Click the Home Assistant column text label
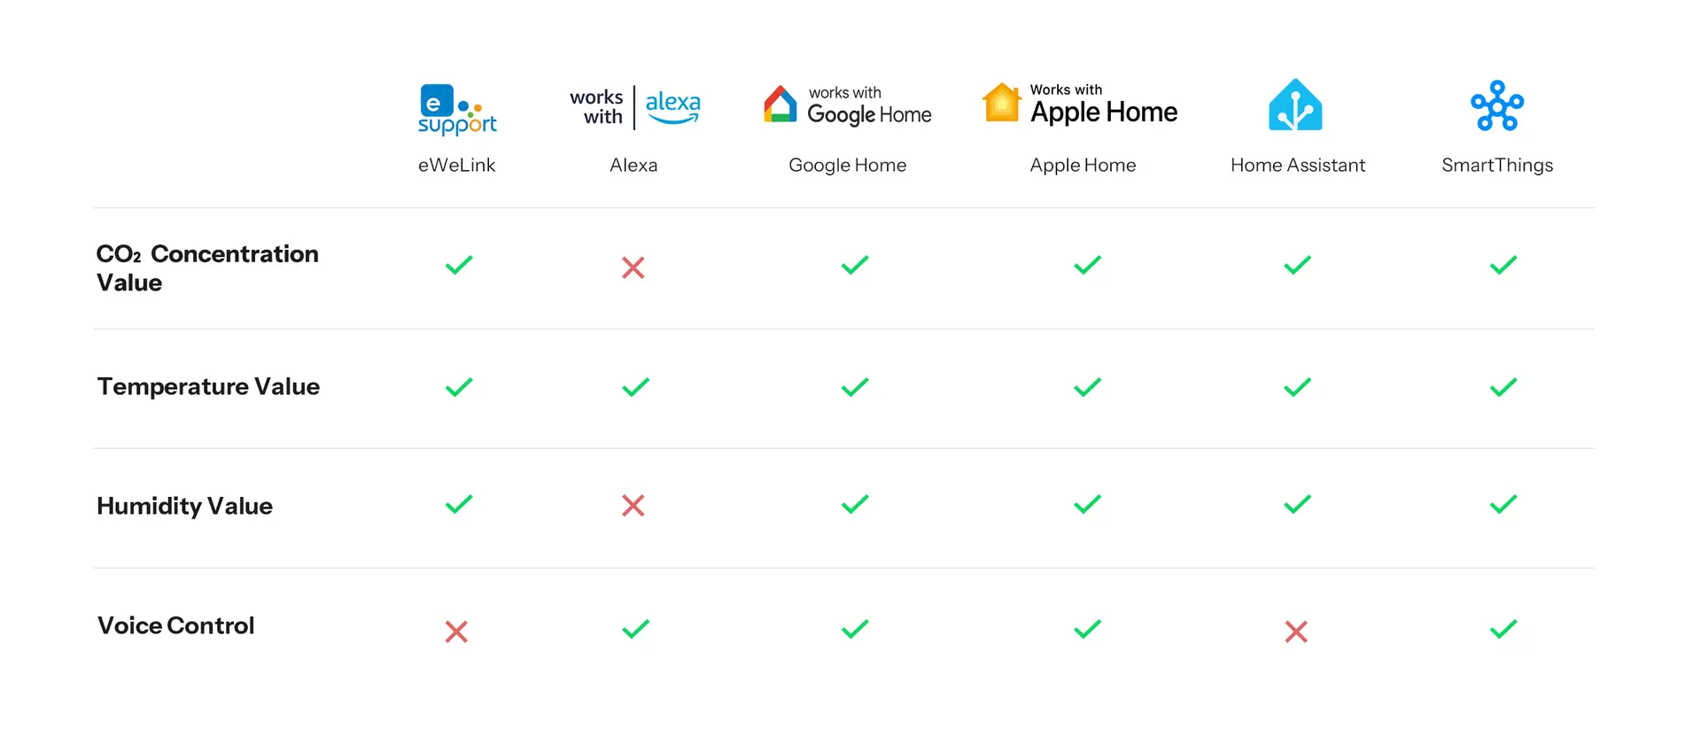Viewport: 1701px width, 744px height. click(x=1298, y=166)
